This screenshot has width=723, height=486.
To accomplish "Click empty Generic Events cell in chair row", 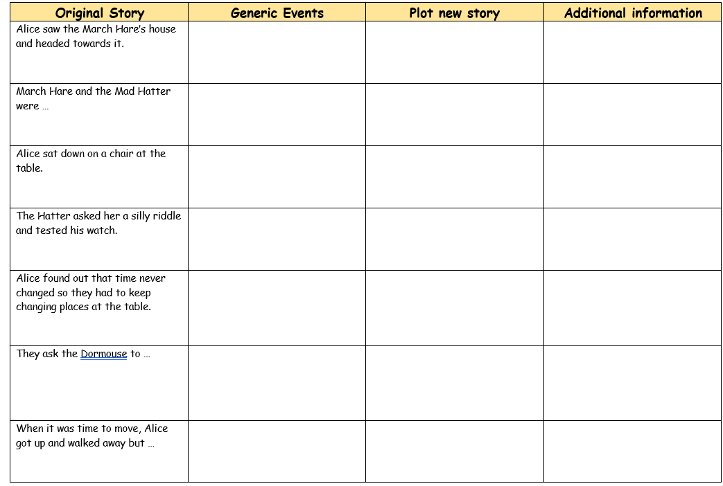I will (277, 177).
